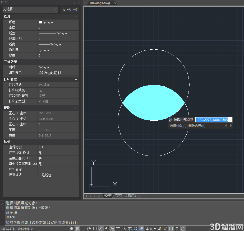Toggle grid display in status bar
The height and width of the screenshot is (231, 244).
(x=77, y=229)
